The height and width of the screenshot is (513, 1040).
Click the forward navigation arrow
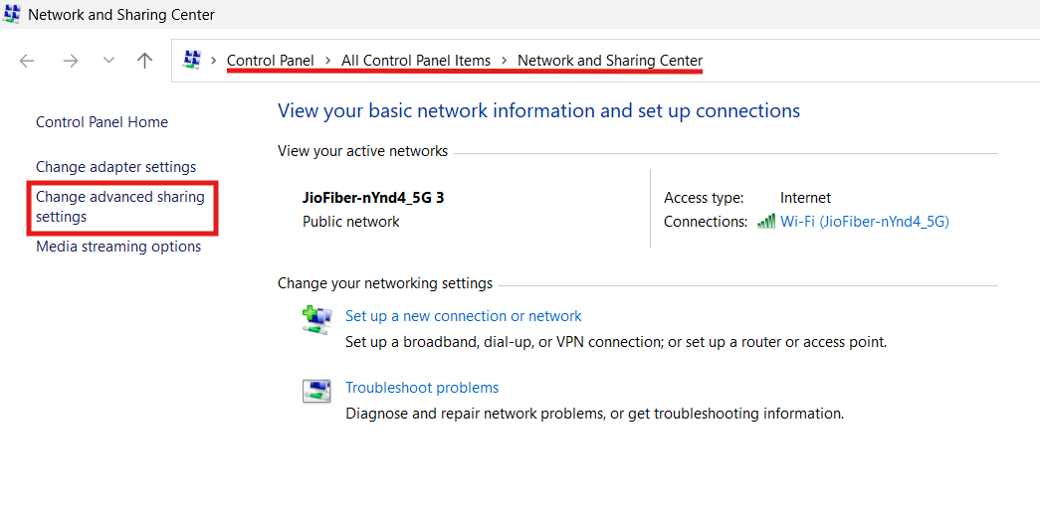(x=70, y=61)
